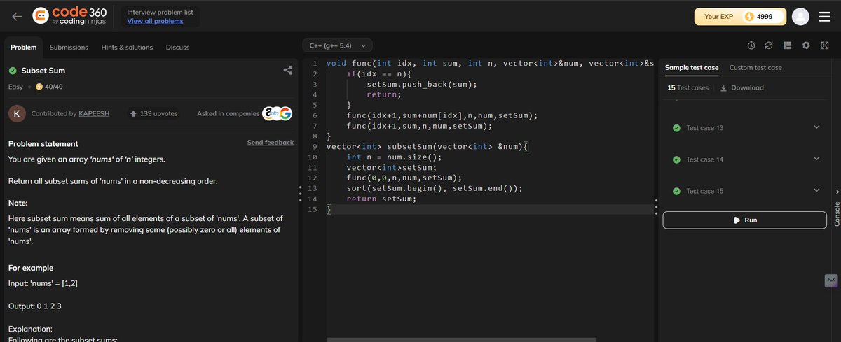The height and width of the screenshot is (342, 841).
Task: Click the 'For example' heading
Action: [30, 268]
